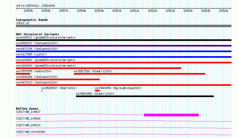This screenshot has width=239, height=138.
Task: Click the 32516k ruler tick label
Action: (223, 11)
